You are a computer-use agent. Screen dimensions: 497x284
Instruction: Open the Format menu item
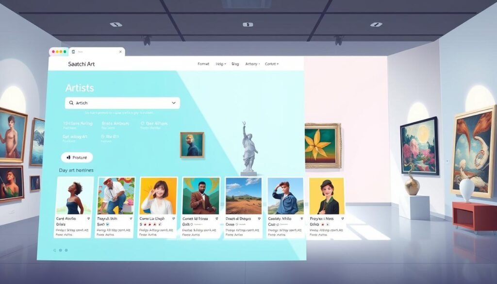[x=203, y=64]
